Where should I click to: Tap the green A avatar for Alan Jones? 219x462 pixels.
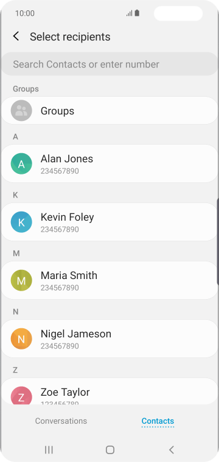(x=21, y=164)
